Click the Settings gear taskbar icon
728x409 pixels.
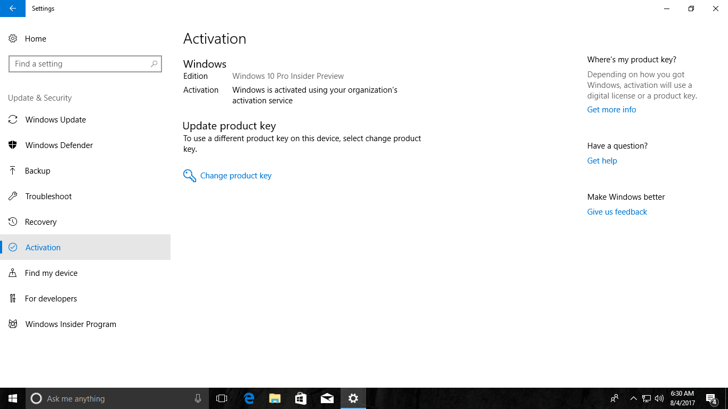pyautogui.click(x=353, y=398)
